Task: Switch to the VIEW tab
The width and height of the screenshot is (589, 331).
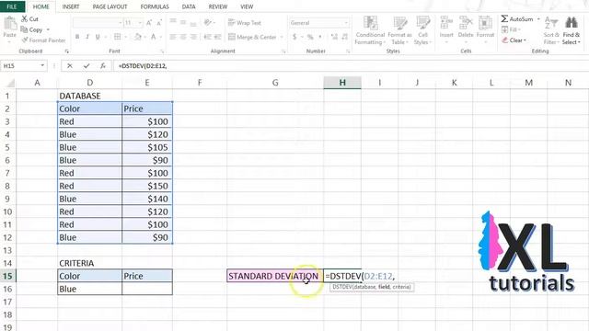Action: click(247, 6)
